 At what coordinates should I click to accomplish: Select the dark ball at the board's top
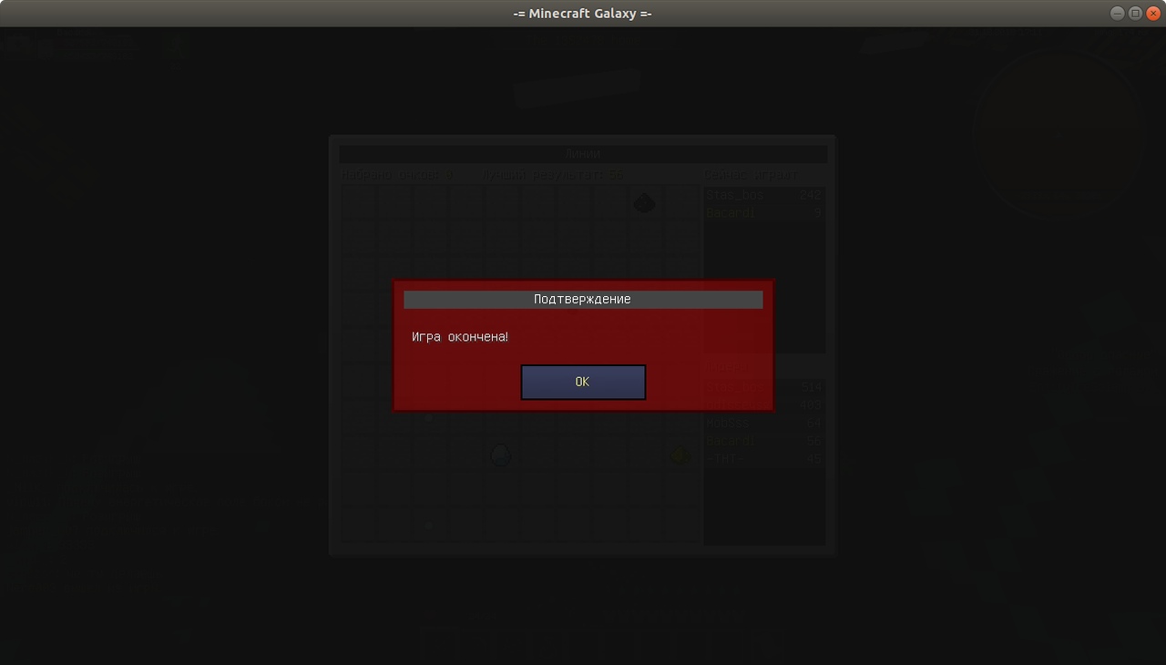(x=645, y=203)
